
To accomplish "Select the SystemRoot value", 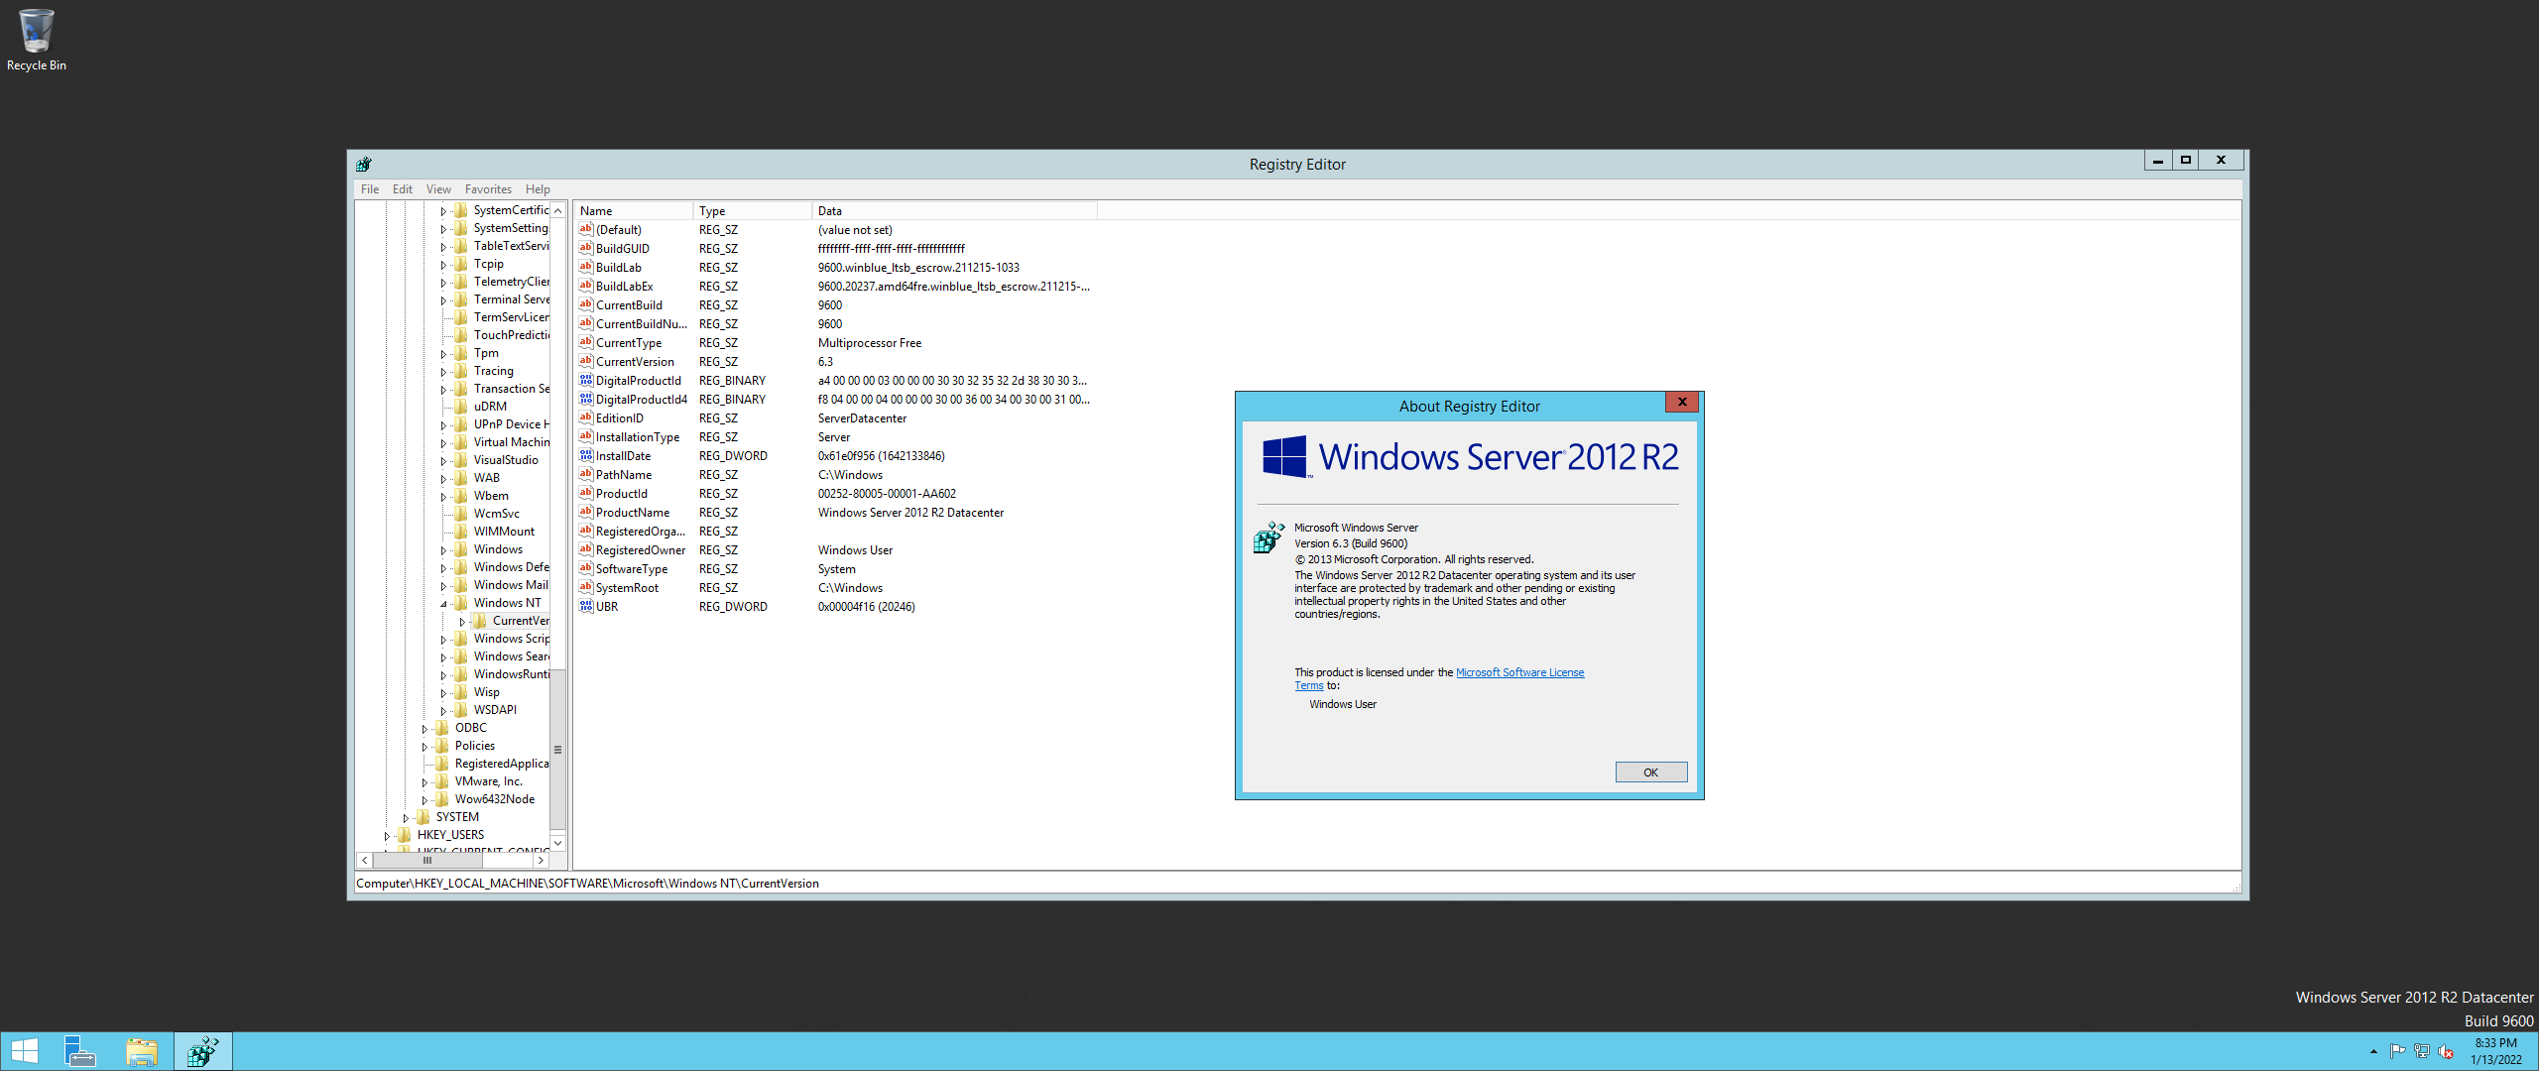I will coord(627,588).
